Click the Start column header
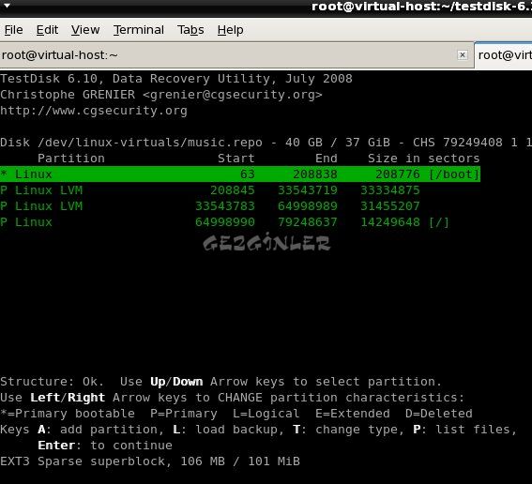532x484 pixels. pos(236,159)
